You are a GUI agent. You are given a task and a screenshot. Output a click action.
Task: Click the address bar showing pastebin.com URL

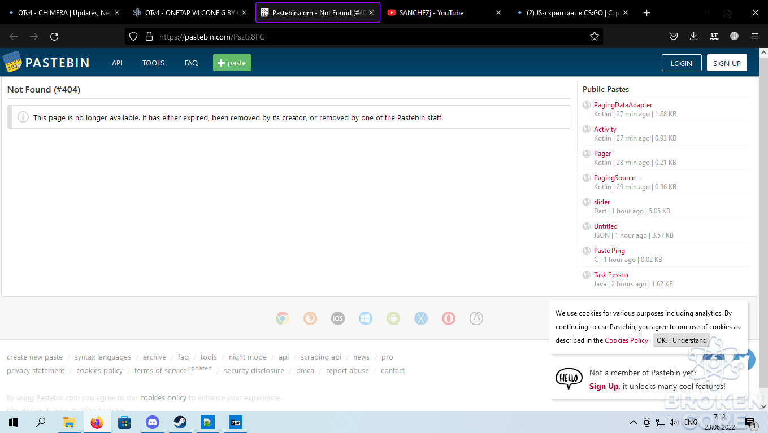(364, 37)
